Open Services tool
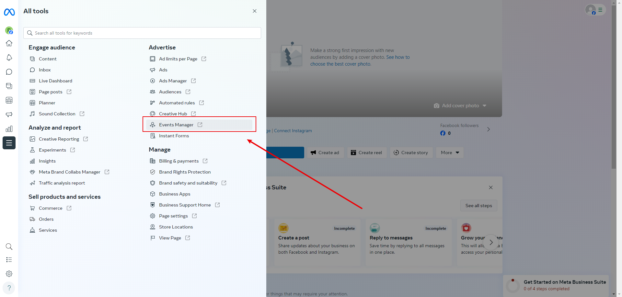622x297 pixels. 48,230
